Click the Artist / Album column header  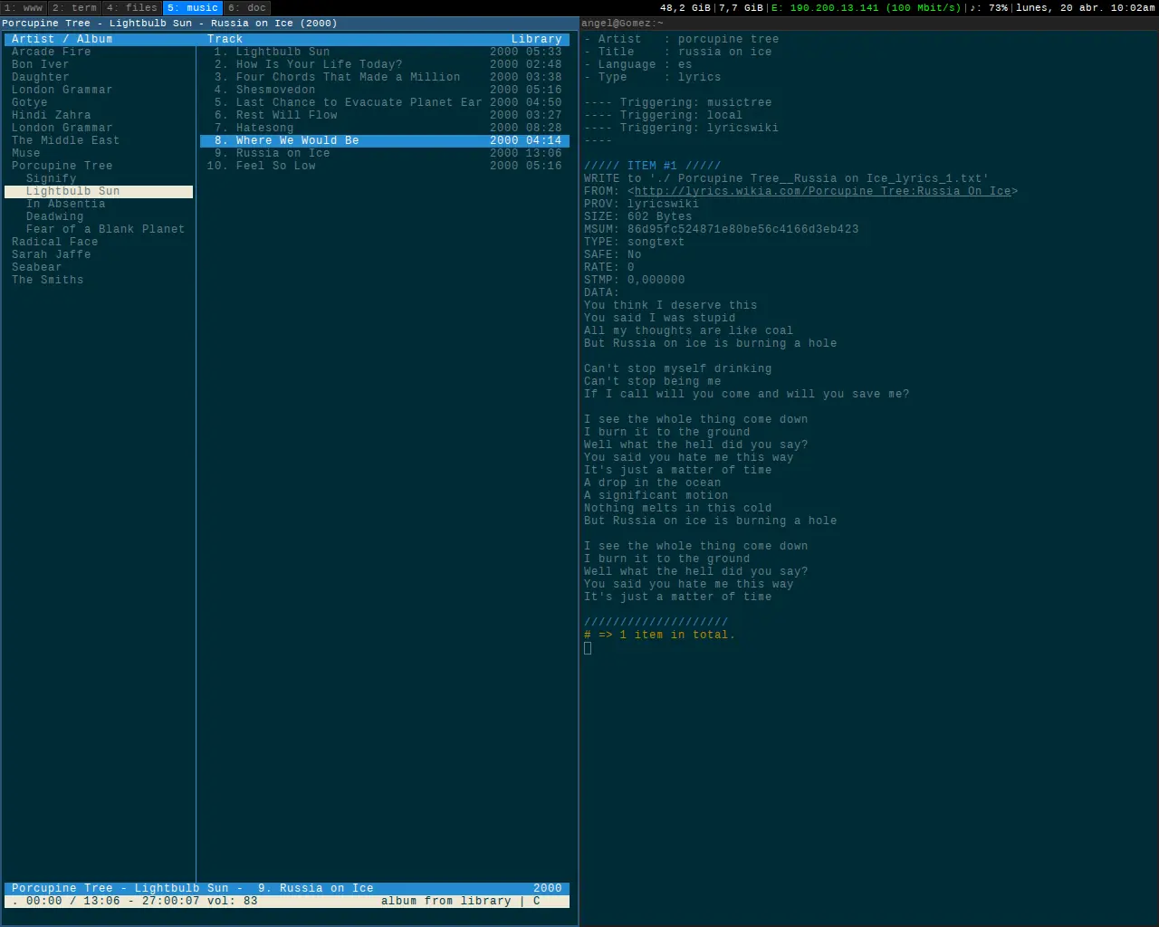(x=62, y=39)
